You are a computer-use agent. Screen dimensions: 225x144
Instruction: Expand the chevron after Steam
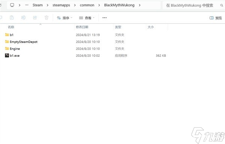coord(48,5)
